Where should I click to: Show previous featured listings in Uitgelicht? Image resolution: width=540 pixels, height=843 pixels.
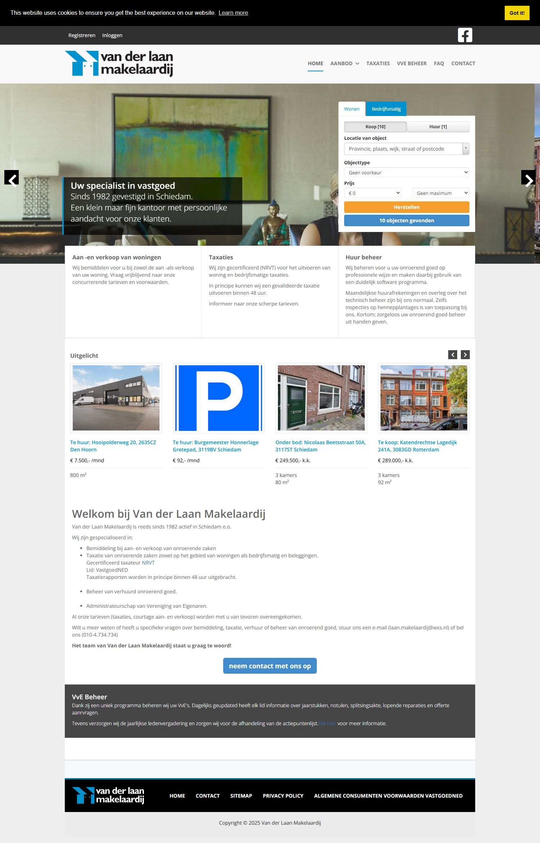tap(453, 355)
